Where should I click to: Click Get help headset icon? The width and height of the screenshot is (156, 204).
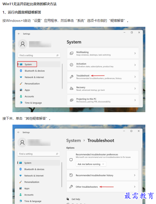67,199
